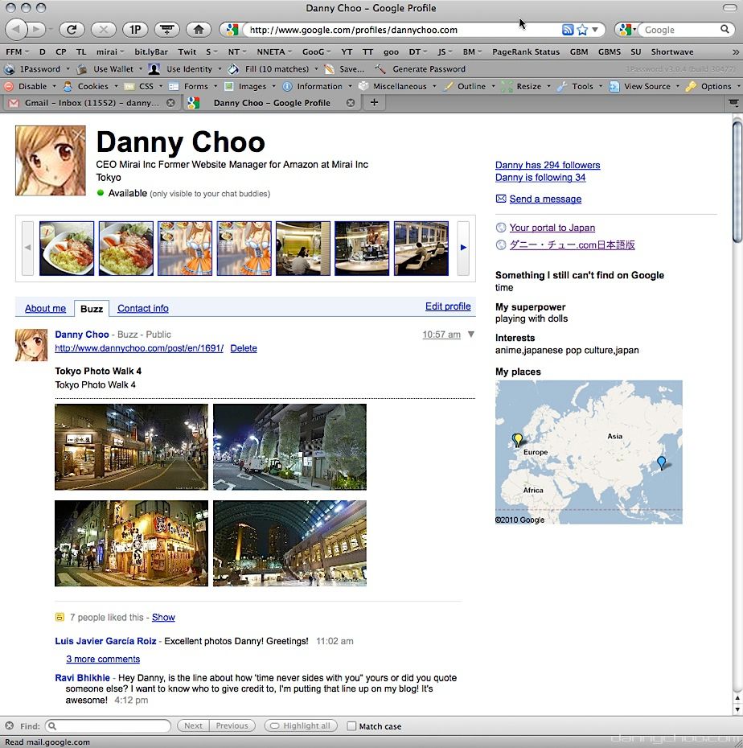Viewport: 743px width, 748px height.
Task: Click the 1P 1Password toolbar button
Action: coord(135,30)
